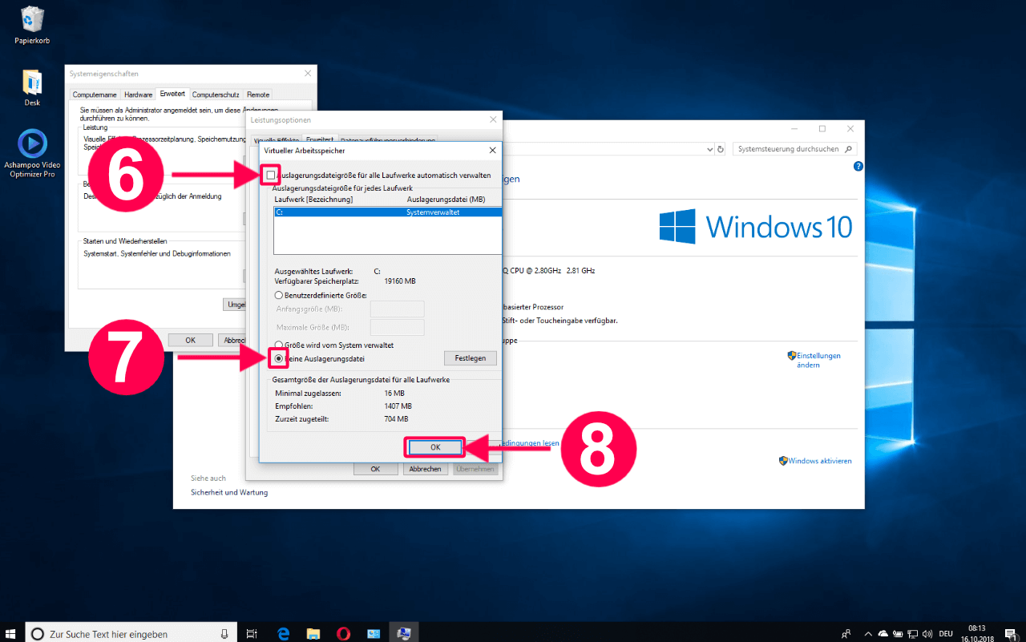Click the DEU language indicator
1026x642 pixels.
pos(947,633)
